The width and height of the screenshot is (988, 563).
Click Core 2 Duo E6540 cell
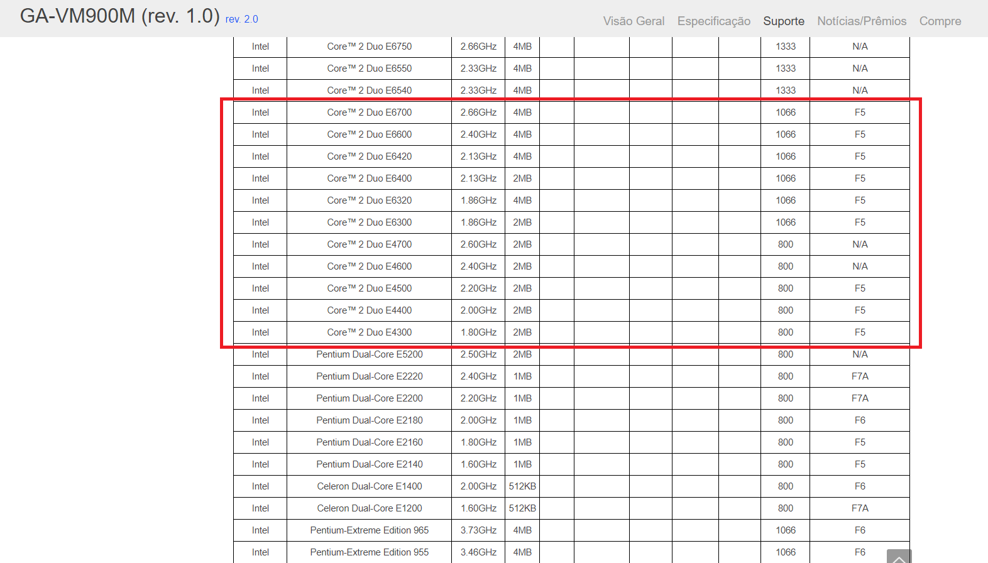pos(370,90)
